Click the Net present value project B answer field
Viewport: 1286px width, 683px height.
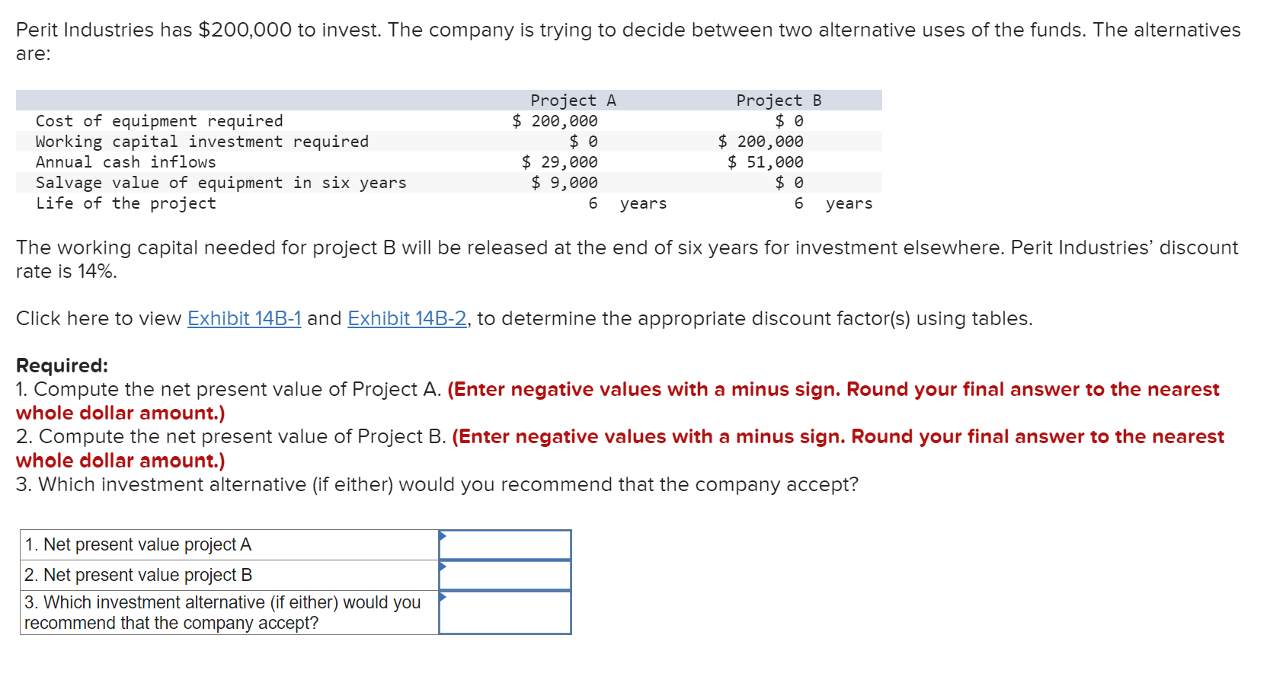(x=505, y=574)
